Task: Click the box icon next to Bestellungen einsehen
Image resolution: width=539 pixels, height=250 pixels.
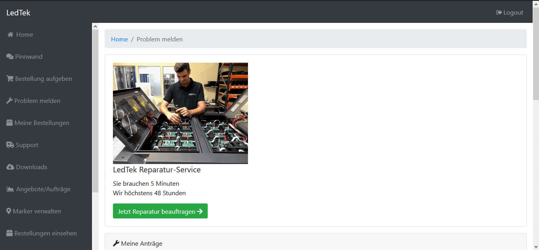Action: point(9,233)
